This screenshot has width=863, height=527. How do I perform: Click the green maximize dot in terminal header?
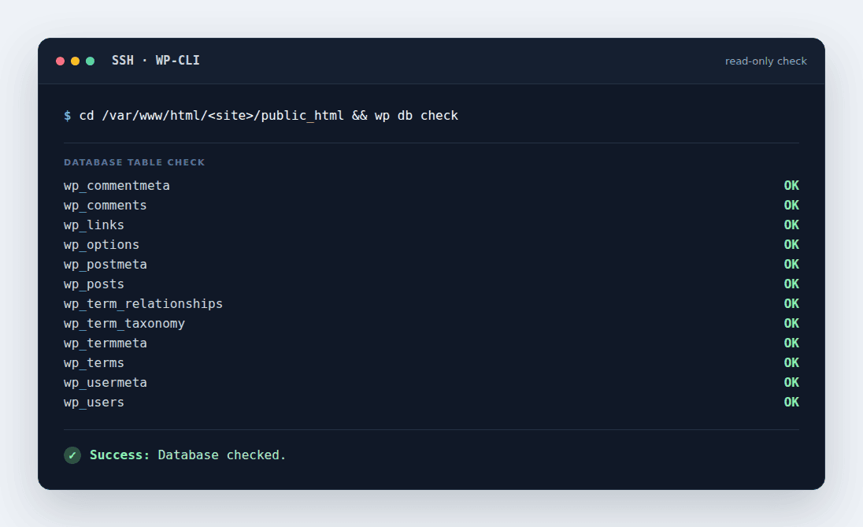click(91, 61)
